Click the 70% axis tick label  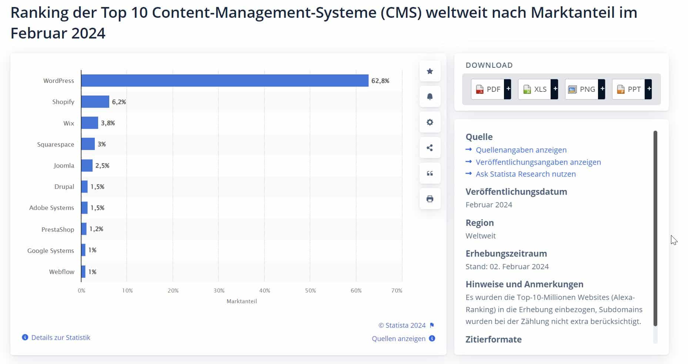[397, 291]
